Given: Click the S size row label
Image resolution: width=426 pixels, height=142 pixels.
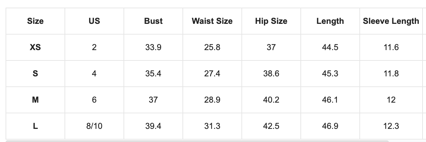Looking at the screenshot, I should point(35,74).
